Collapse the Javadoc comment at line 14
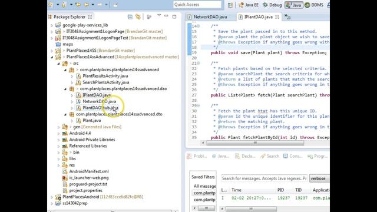Screen dimensions: 377x212 (198, 26)
